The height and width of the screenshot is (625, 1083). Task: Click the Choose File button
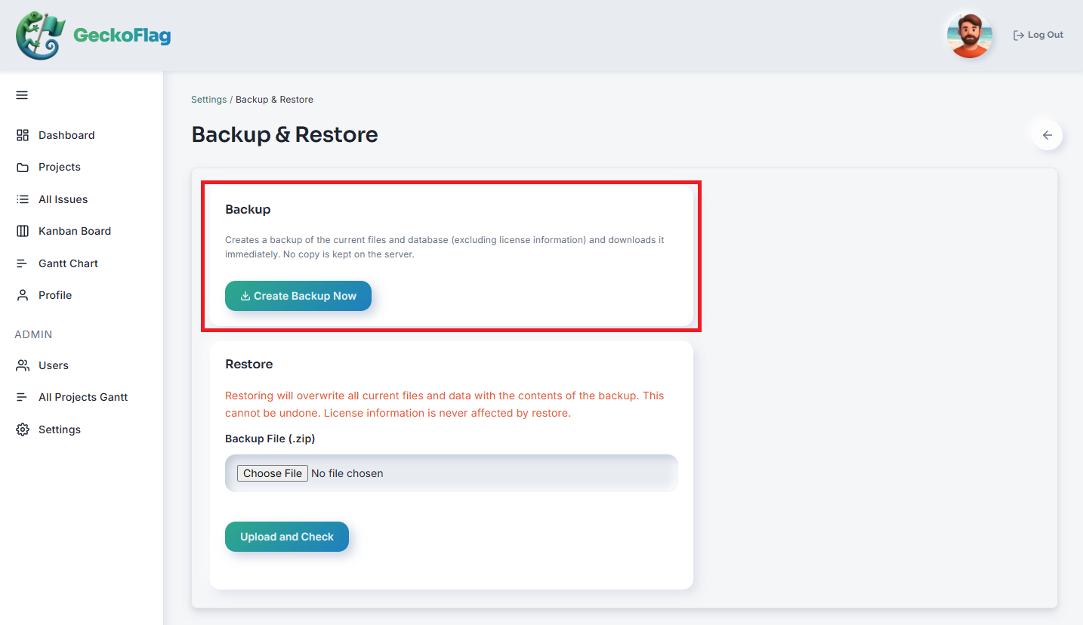tap(273, 473)
